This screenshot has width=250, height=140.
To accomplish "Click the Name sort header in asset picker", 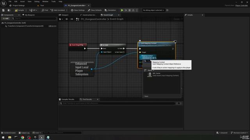I will coord(150,70).
